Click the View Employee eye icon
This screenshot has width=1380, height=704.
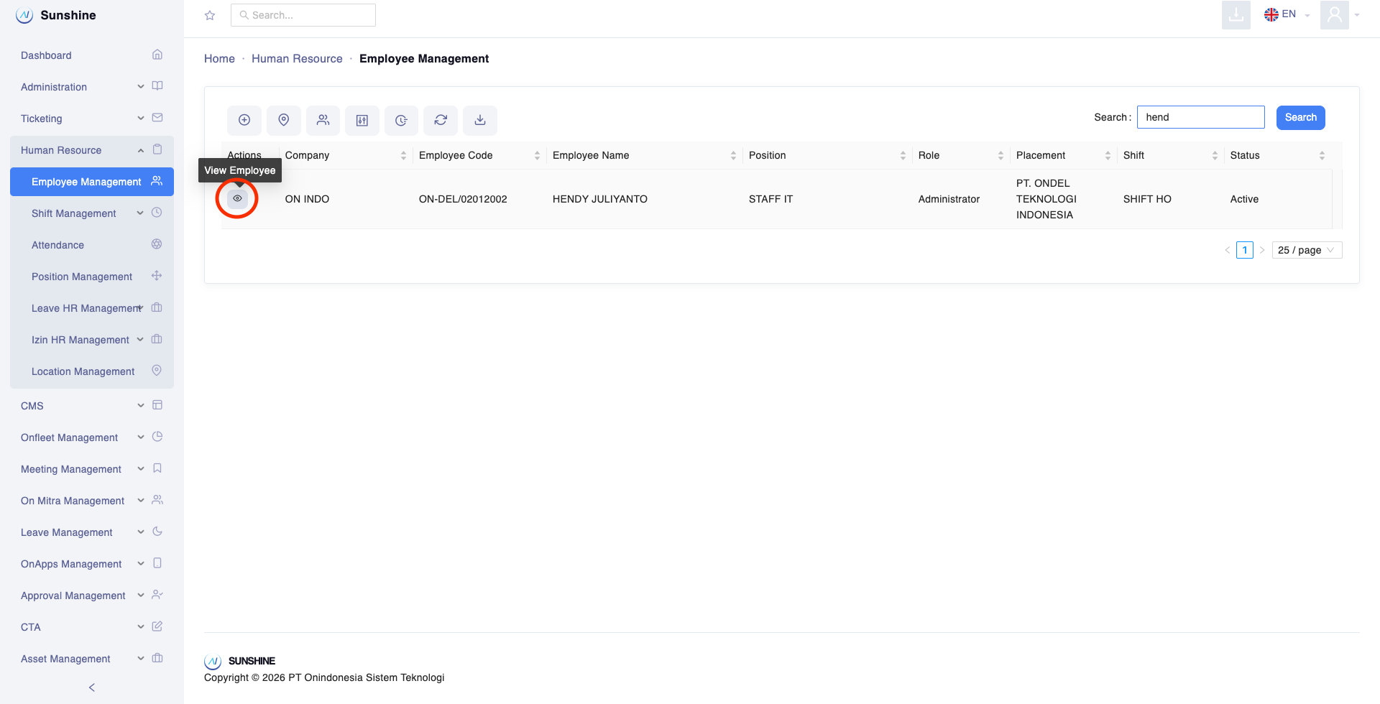237,198
